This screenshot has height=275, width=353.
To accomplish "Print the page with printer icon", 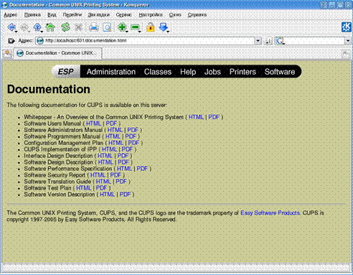I will pyautogui.click(x=93, y=27).
